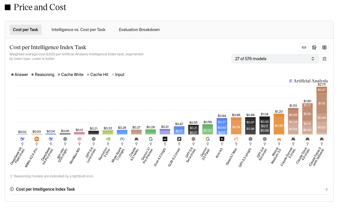Click the Claude 4.5 Haiku Anthropic logo

click(x=136, y=139)
